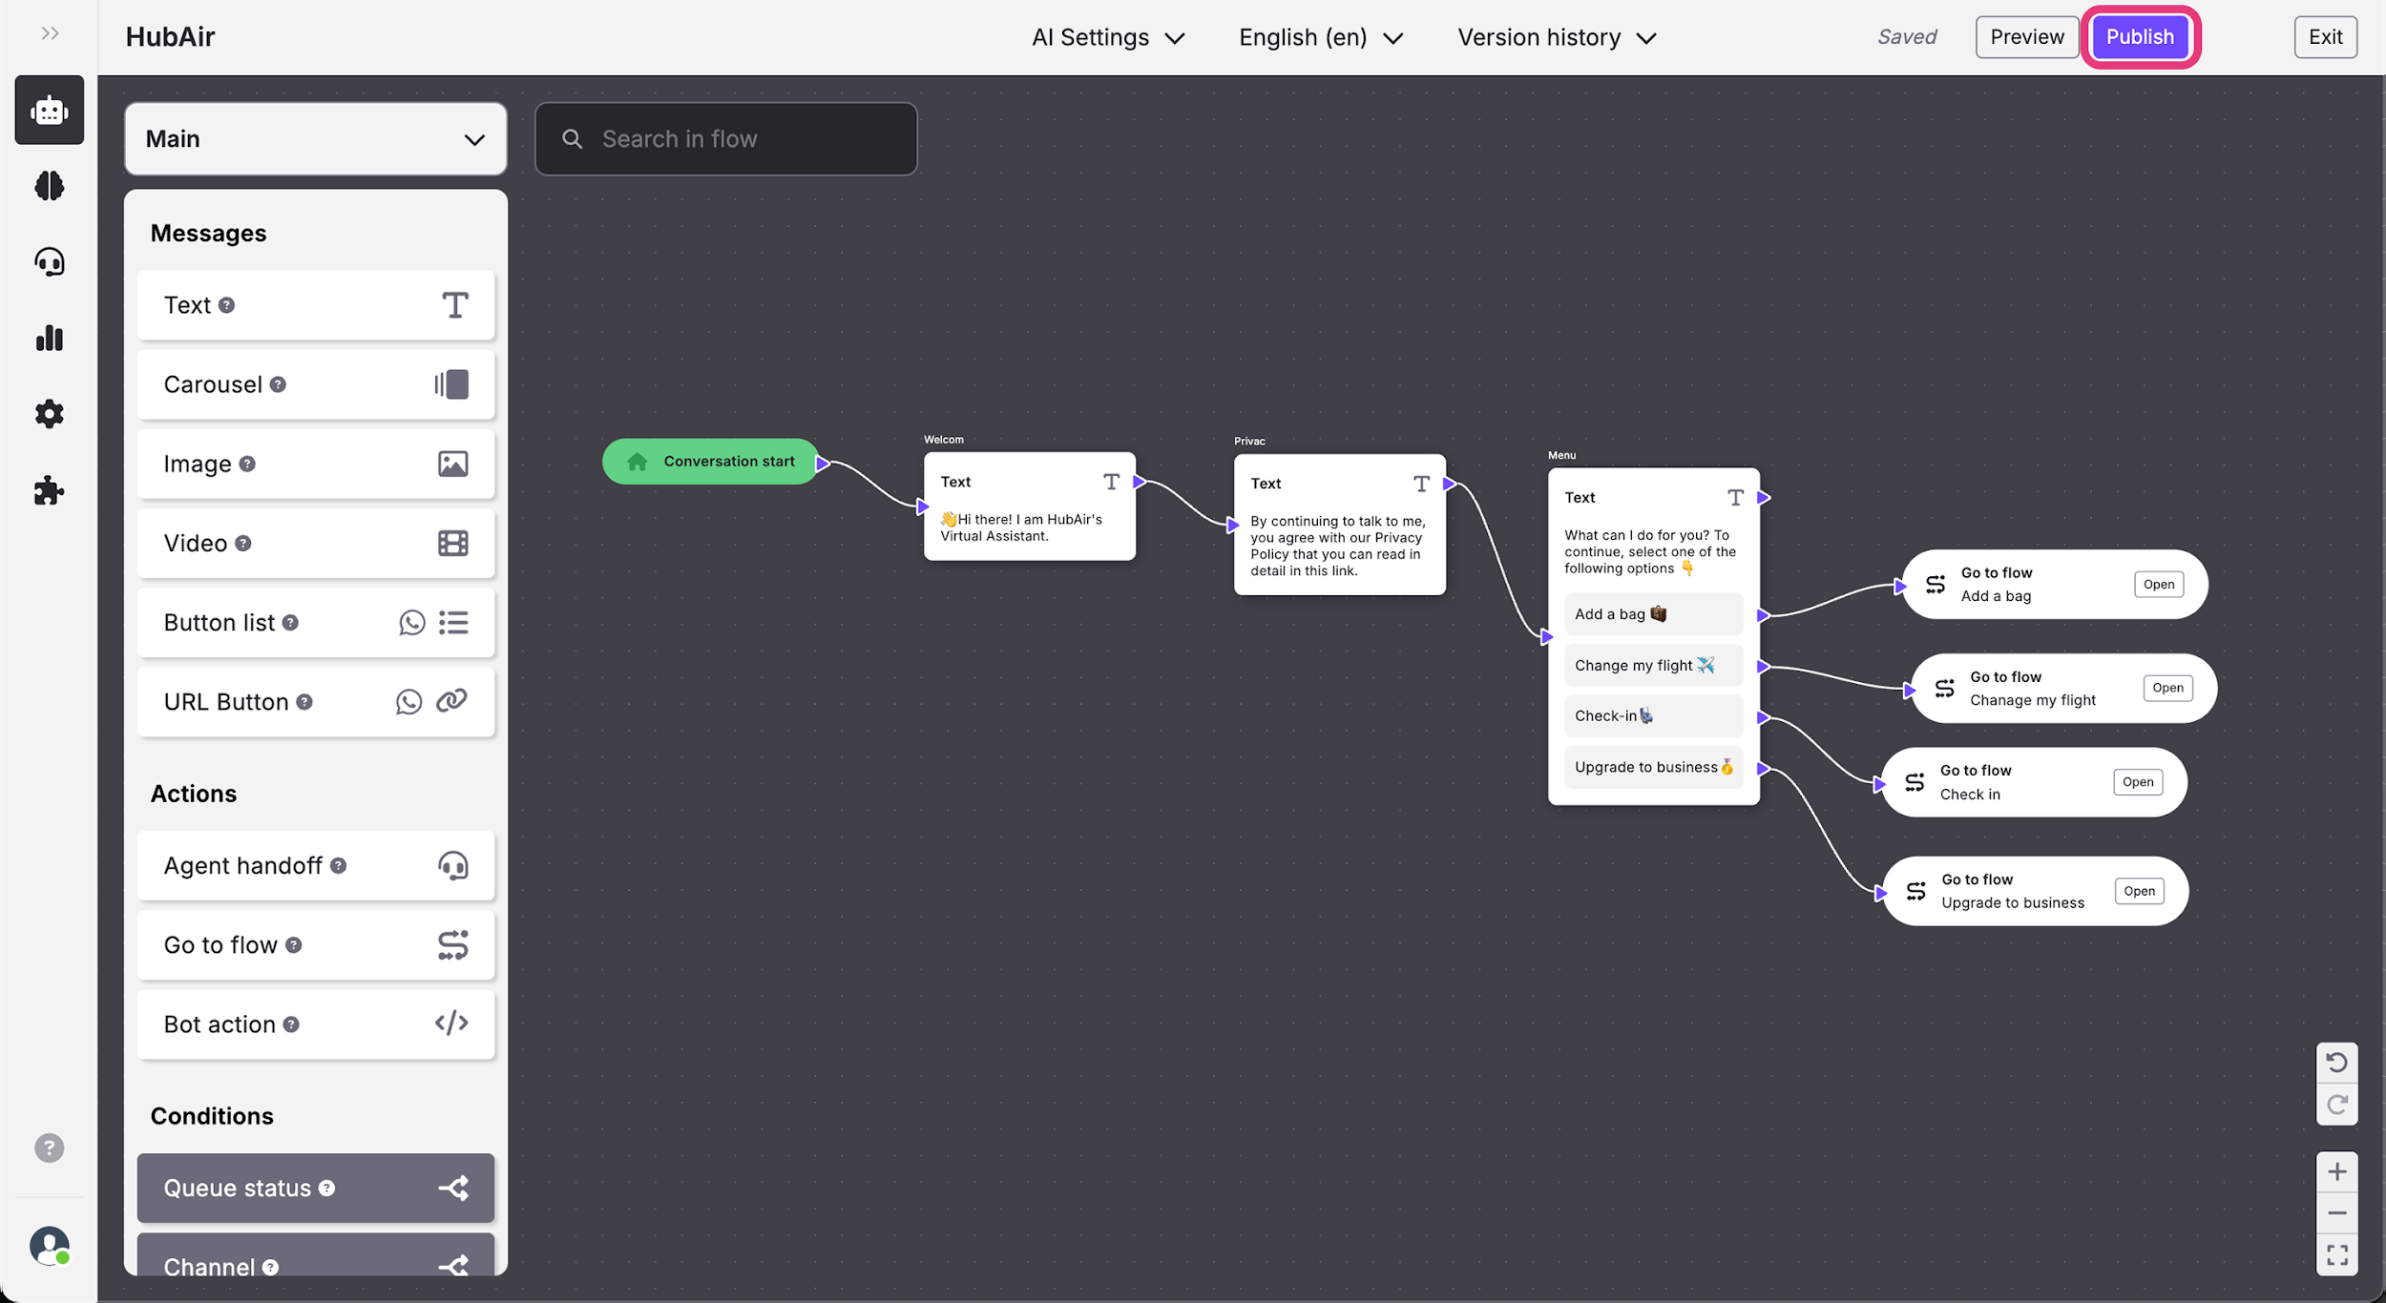2386x1303 pixels.
Task: Click the Publish button
Action: tap(2139, 37)
